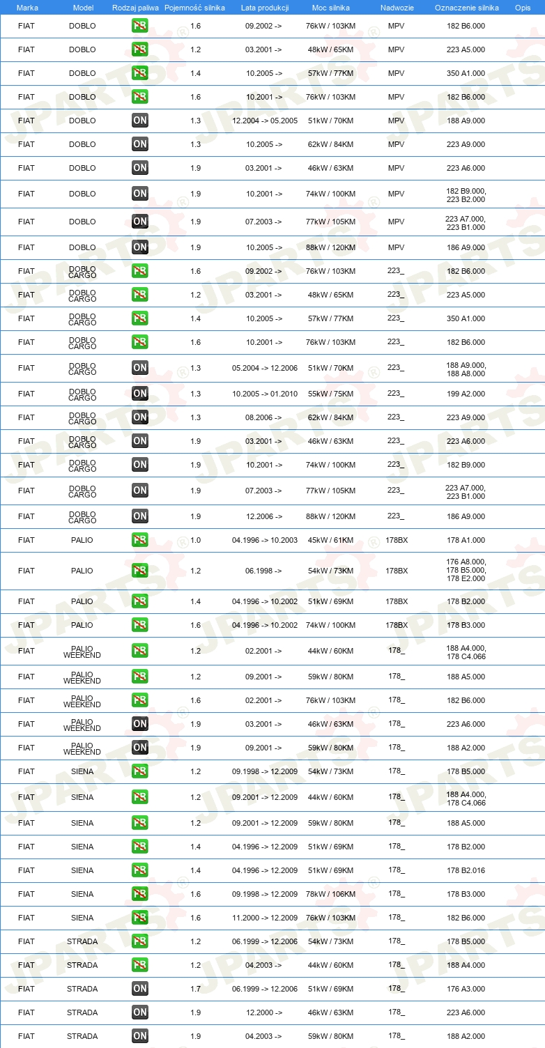
Task: Click the 'Pojemność silnika' column header
Action: click(194, 8)
